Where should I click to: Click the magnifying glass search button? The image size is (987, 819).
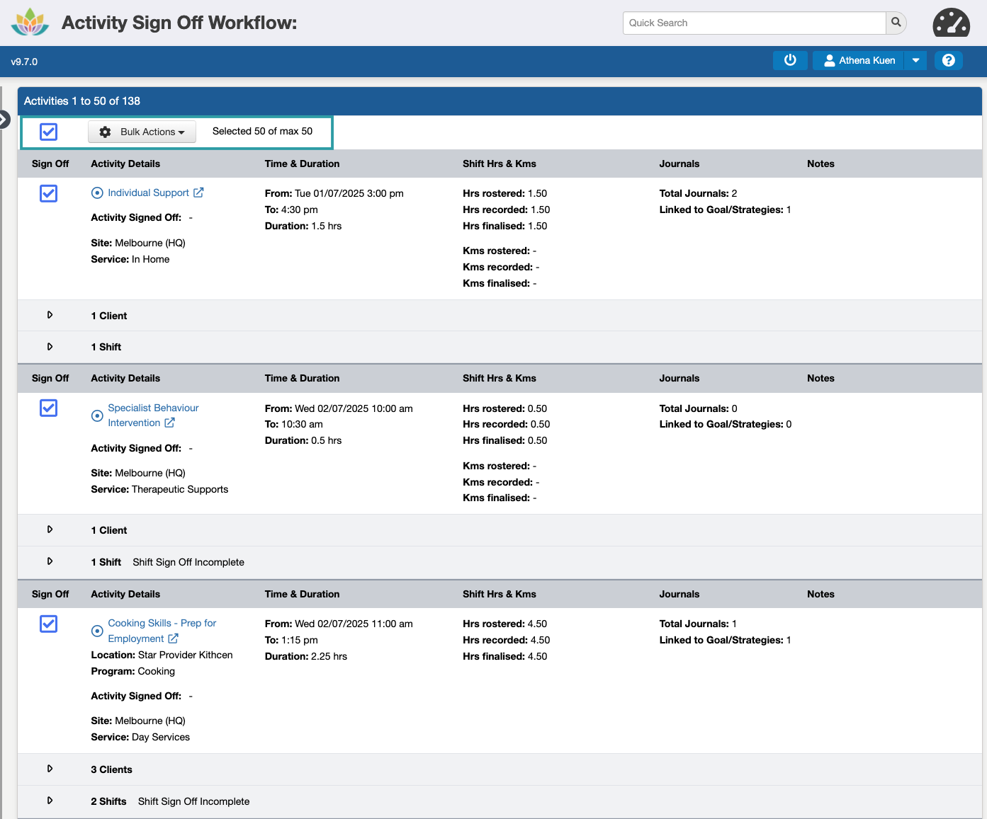click(896, 23)
